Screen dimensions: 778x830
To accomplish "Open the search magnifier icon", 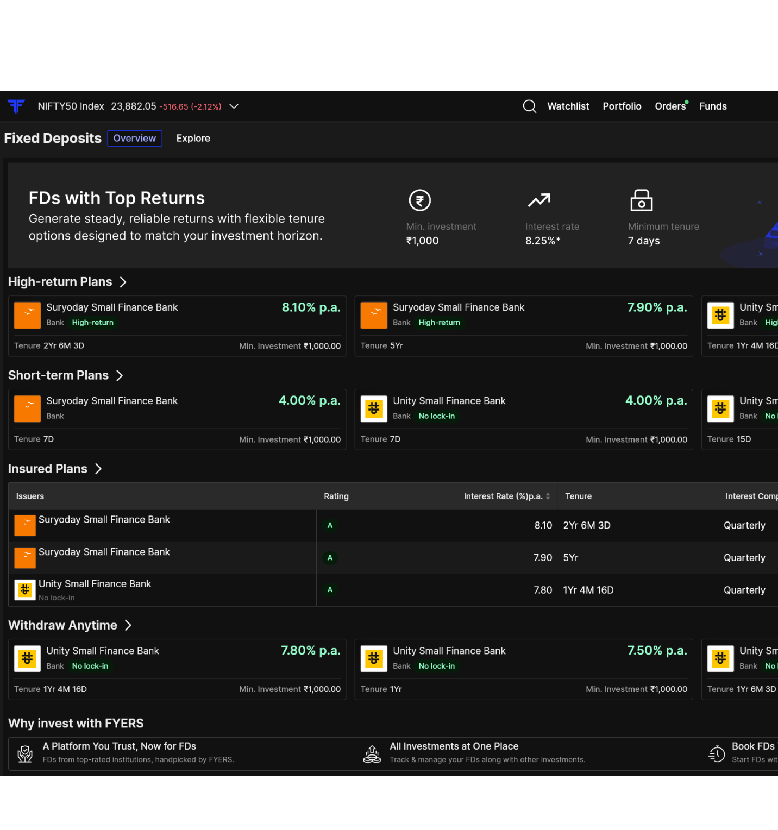I will [x=530, y=106].
